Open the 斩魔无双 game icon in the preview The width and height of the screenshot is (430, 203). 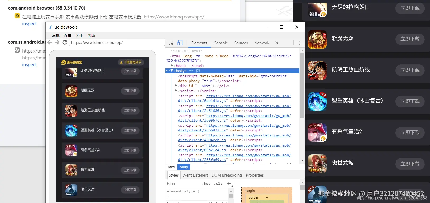71,91
